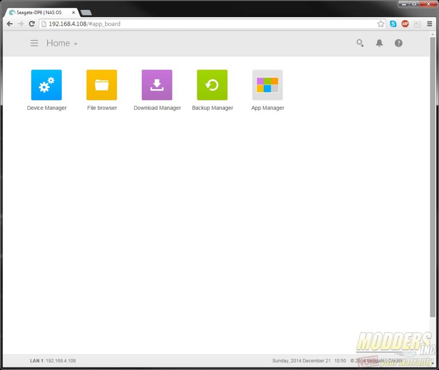This screenshot has height=370, width=439.
Task: Open the Backup Manager icon
Action: coord(212,85)
